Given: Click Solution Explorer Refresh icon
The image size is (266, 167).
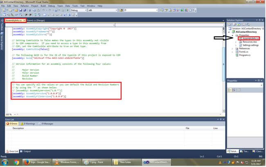Looking at the screenshot, I should [x=239, y=25].
